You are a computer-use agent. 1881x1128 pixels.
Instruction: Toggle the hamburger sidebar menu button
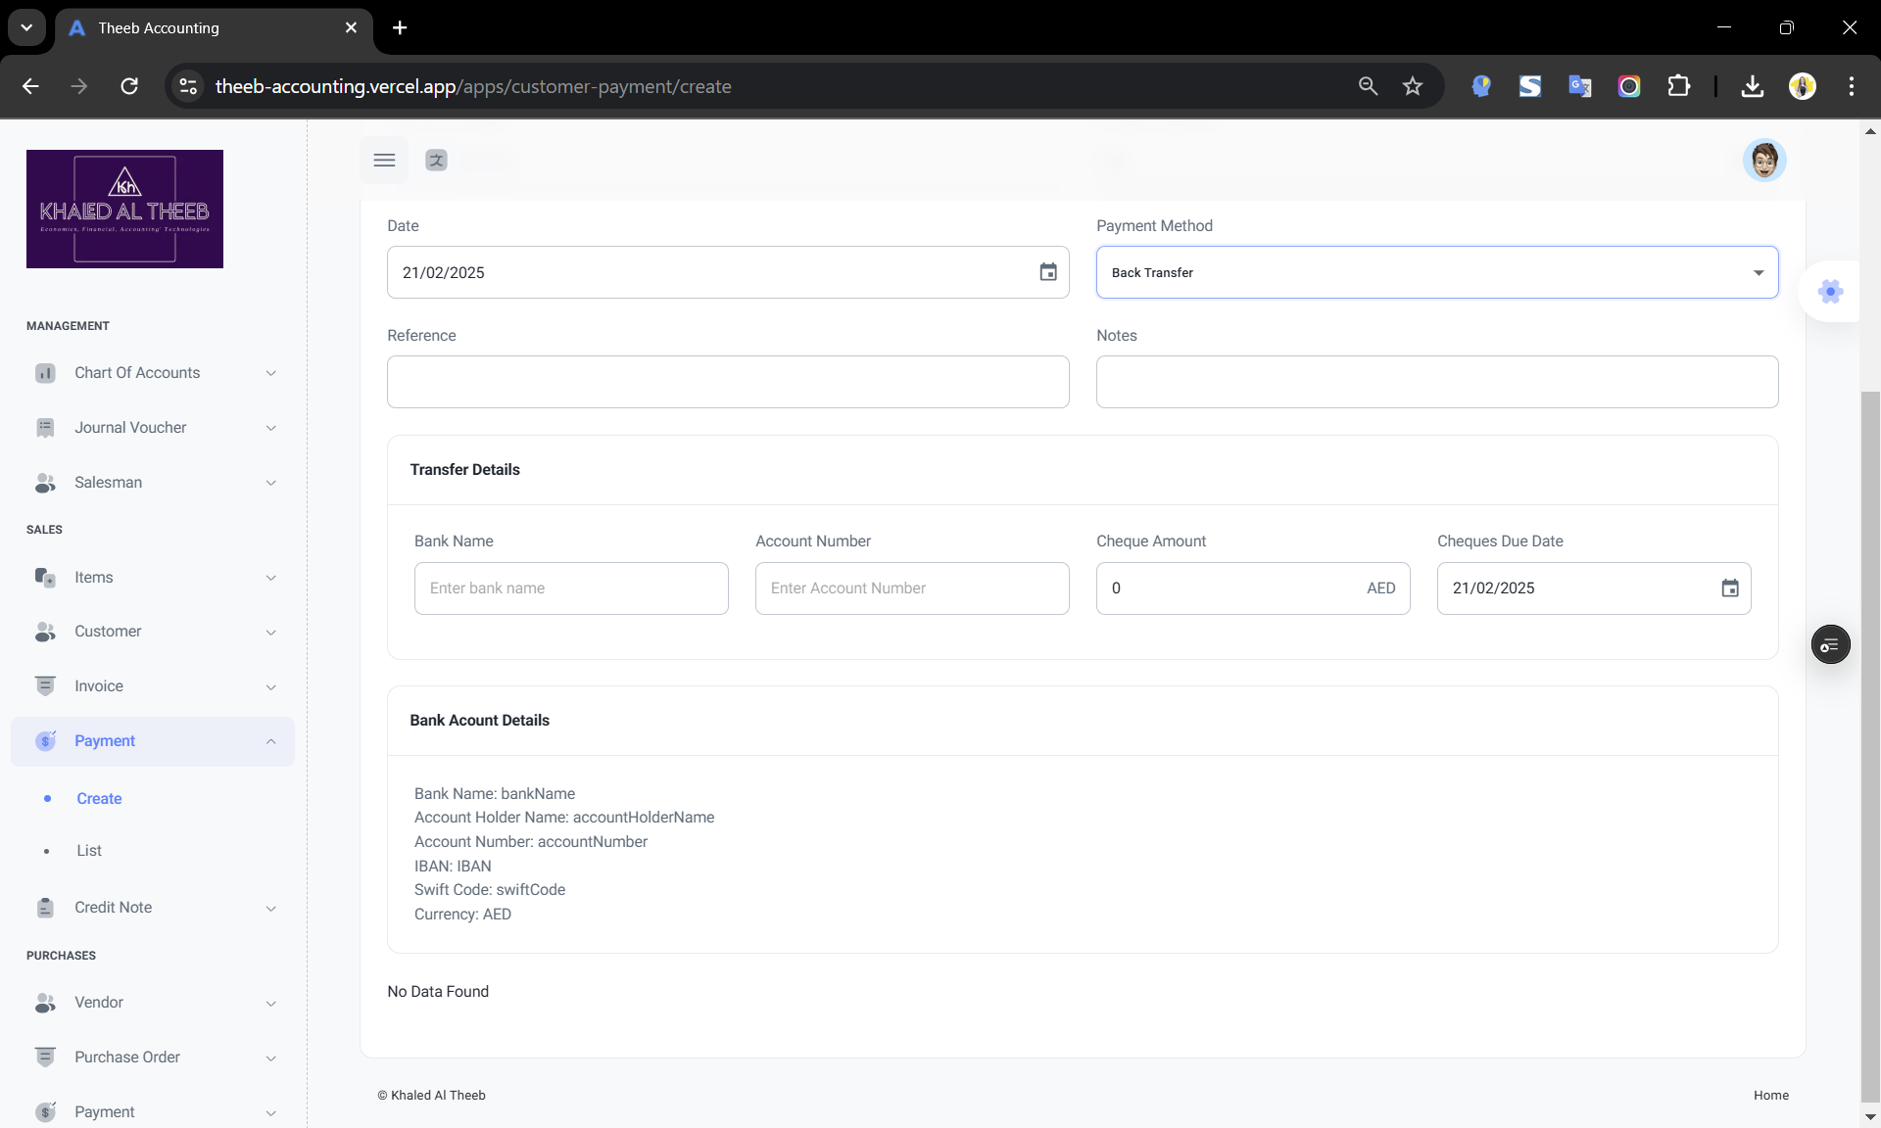tap(384, 161)
